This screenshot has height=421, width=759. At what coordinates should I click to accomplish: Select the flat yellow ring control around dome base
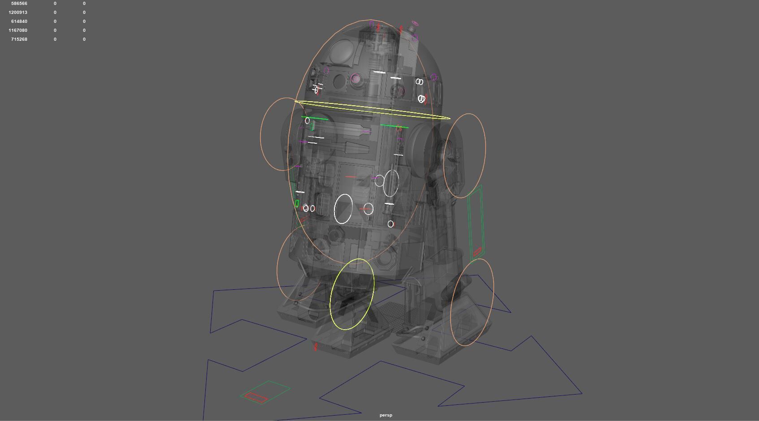(372, 110)
